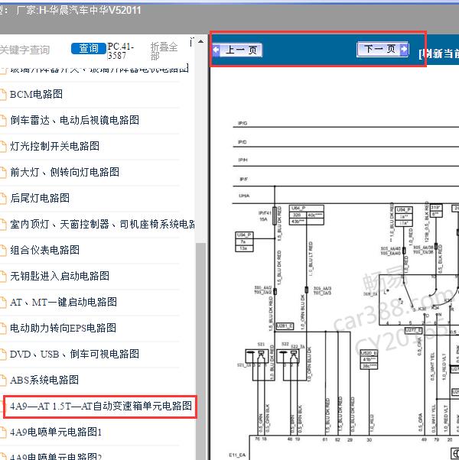459x460 pixels.
Task: Open 电动助力转向EPS电路图 entry
Action: 63,328
